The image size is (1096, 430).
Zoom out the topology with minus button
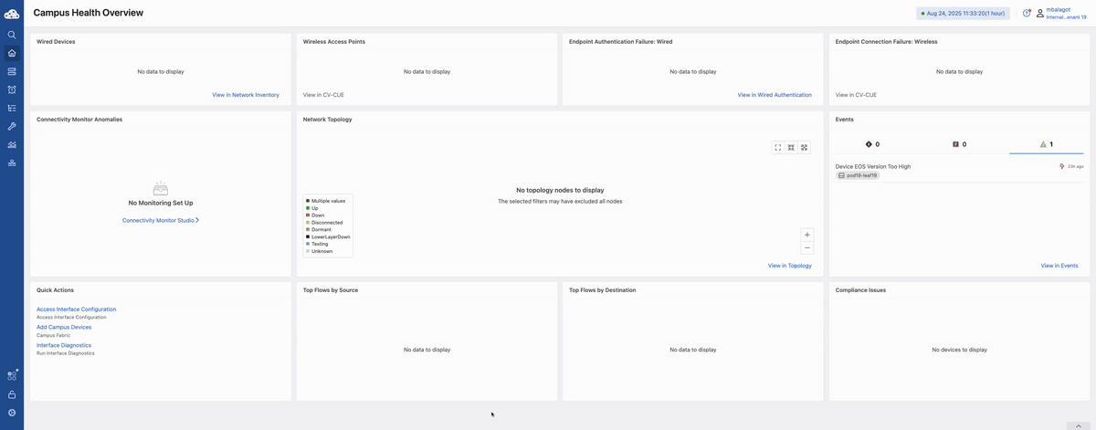[807, 248]
